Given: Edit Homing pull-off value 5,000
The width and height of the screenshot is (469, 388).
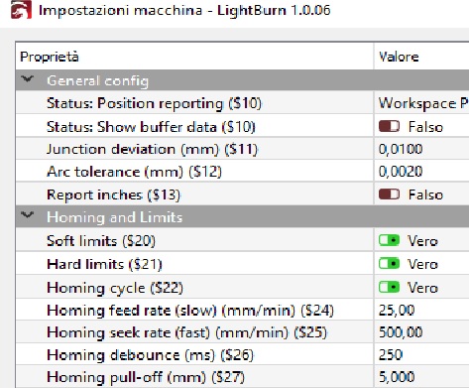Looking at the screenshot, I should coord(421,377).
